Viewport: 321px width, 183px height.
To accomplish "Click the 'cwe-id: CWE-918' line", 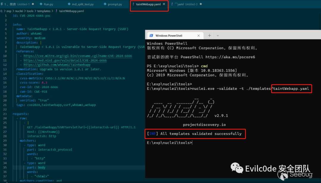I will tap(33, 92).
